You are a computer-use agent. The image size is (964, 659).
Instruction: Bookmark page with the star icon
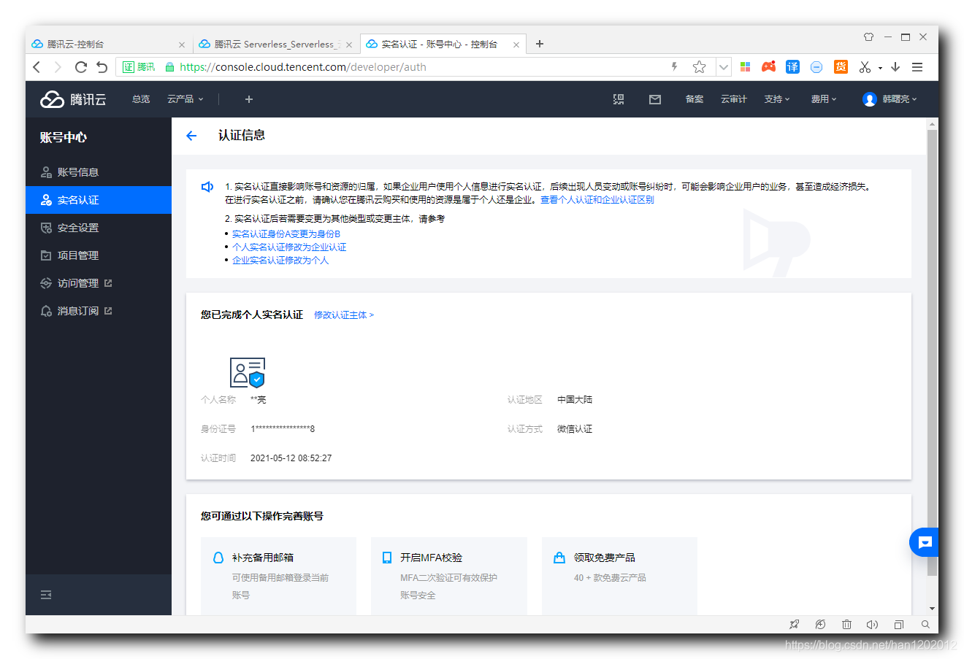click(x=699, y=67)
